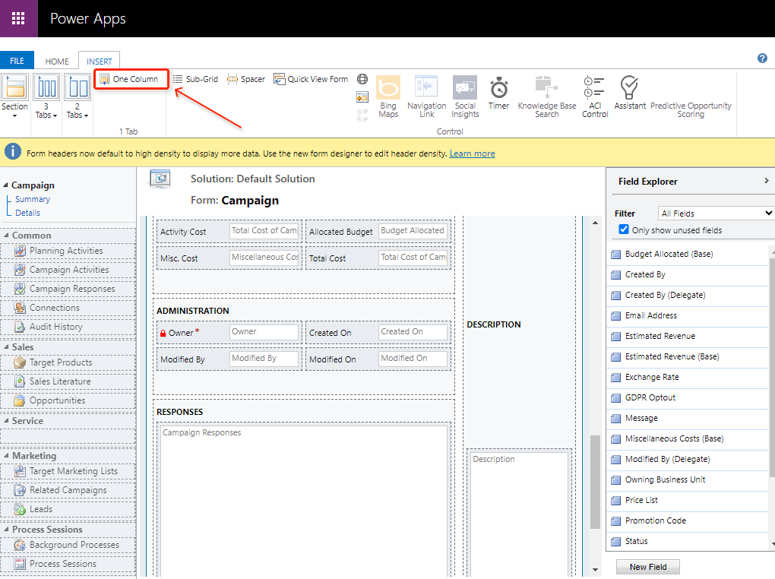Add the Social Insights control

coord(465,96)
